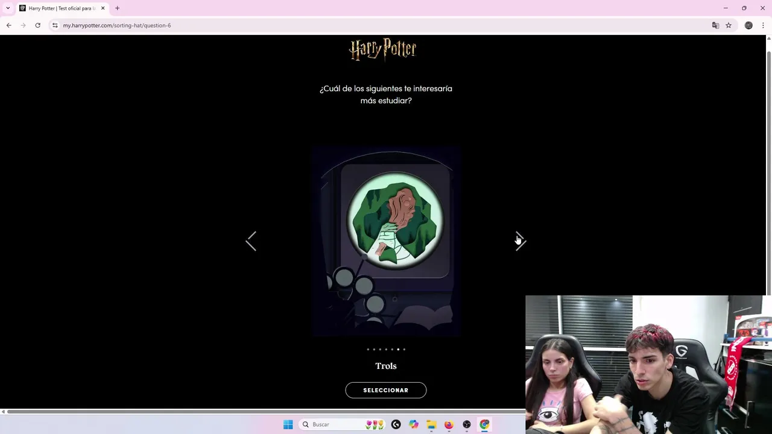Open Copilot from the taskbar
The height and width of the screenshot is (434, 772).
tap(414, 424)
